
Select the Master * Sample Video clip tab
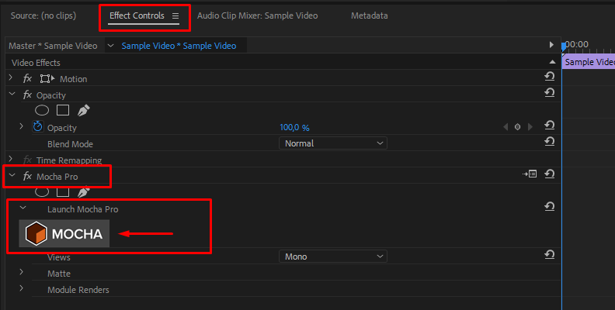tap(53, 46)
